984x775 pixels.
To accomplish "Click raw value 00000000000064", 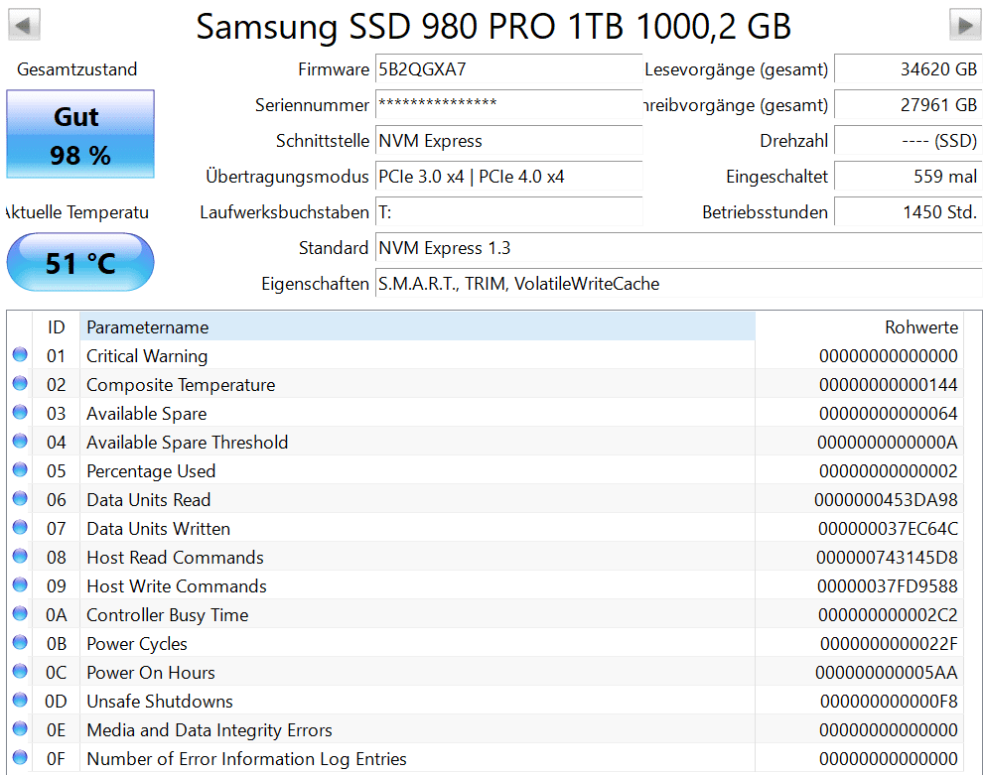I will 888,414.
